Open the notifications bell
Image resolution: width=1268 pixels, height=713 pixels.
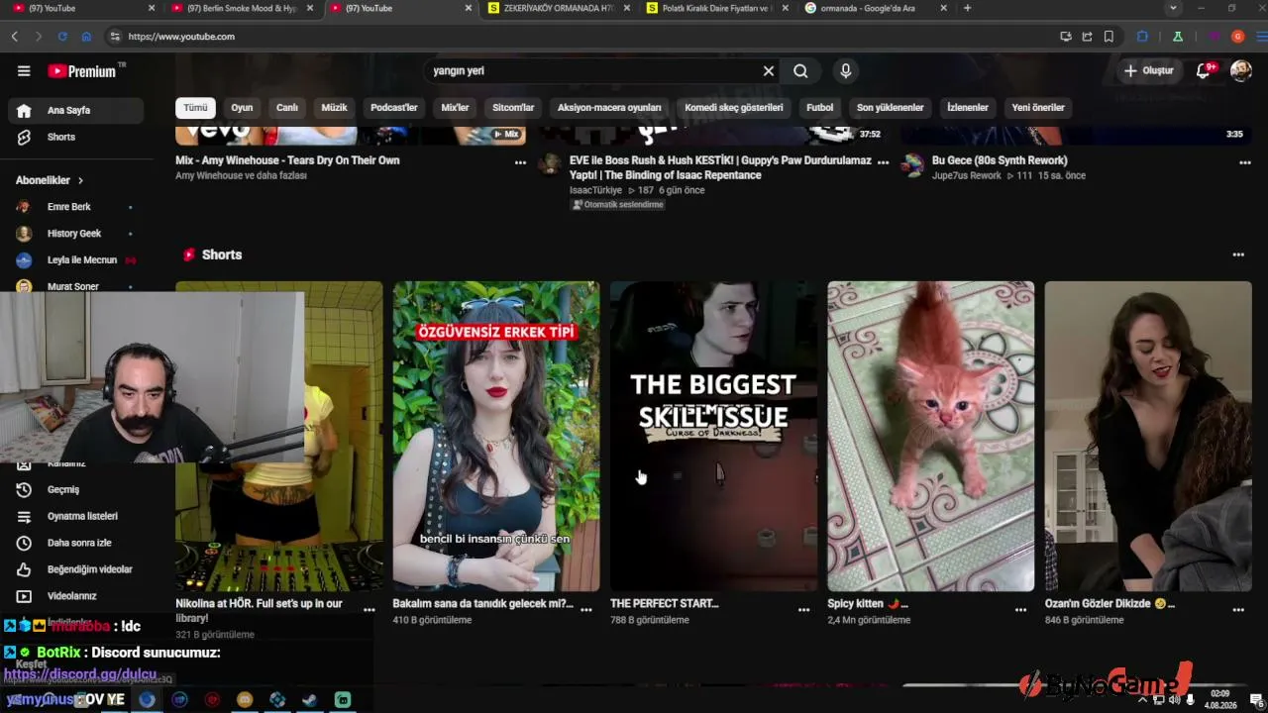pos(1204,70)
